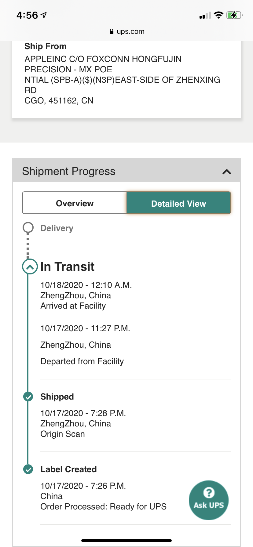
Task: Click the Label Created checkmark icon
Action: pos(28,469)
